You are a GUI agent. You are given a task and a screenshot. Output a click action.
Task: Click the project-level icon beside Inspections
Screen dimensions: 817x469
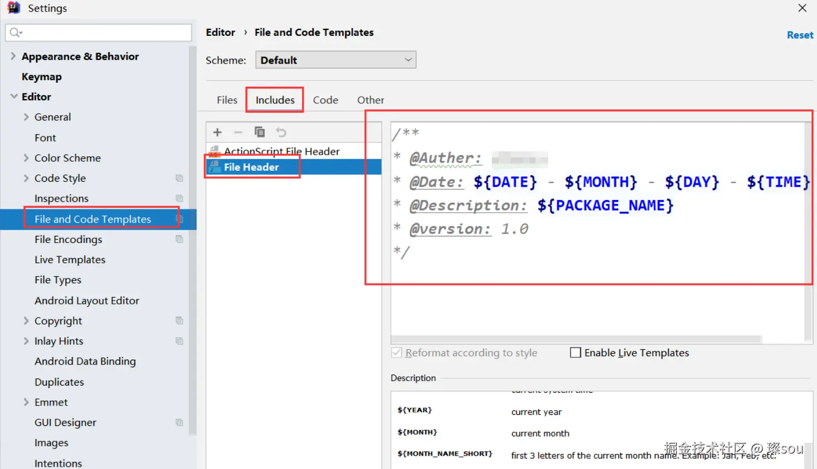(179, 198)
